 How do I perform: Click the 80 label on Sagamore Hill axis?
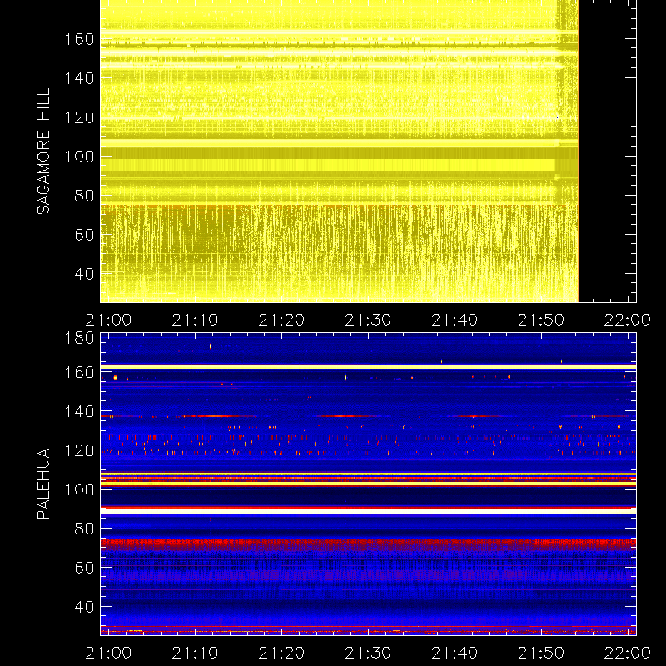pyautogui.click(x=84, y=196)
